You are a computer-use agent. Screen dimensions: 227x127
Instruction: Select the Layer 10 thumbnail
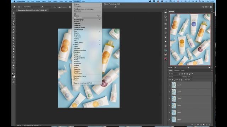174,119
